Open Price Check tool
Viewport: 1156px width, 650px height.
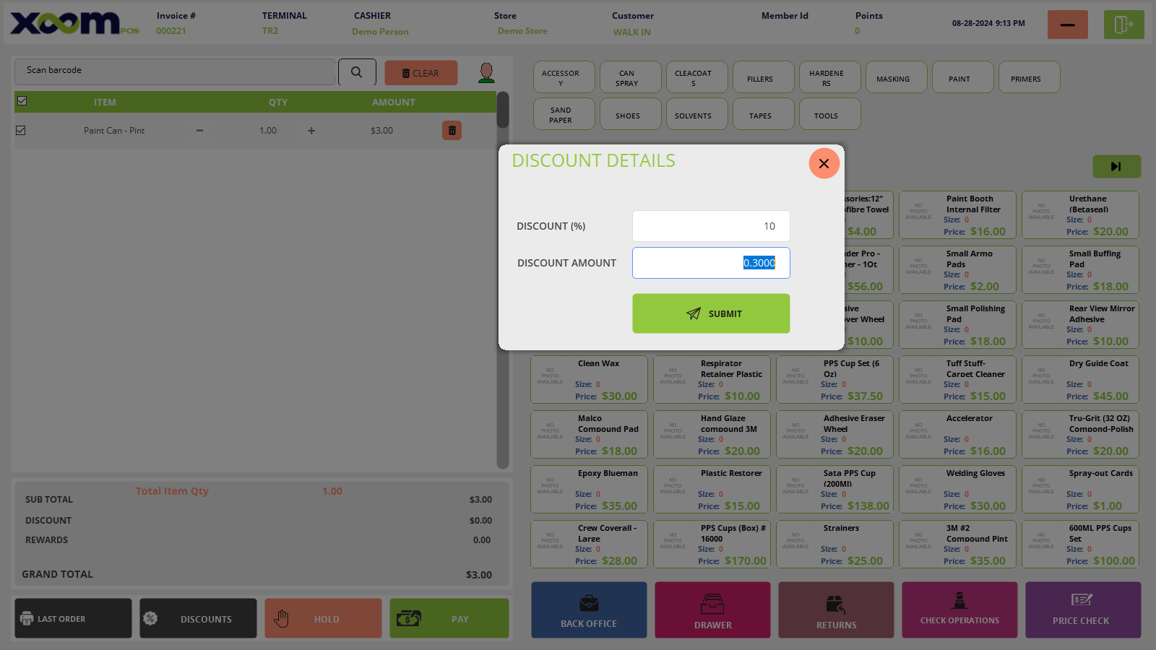pyautogui.click(x=1082, y=610)
